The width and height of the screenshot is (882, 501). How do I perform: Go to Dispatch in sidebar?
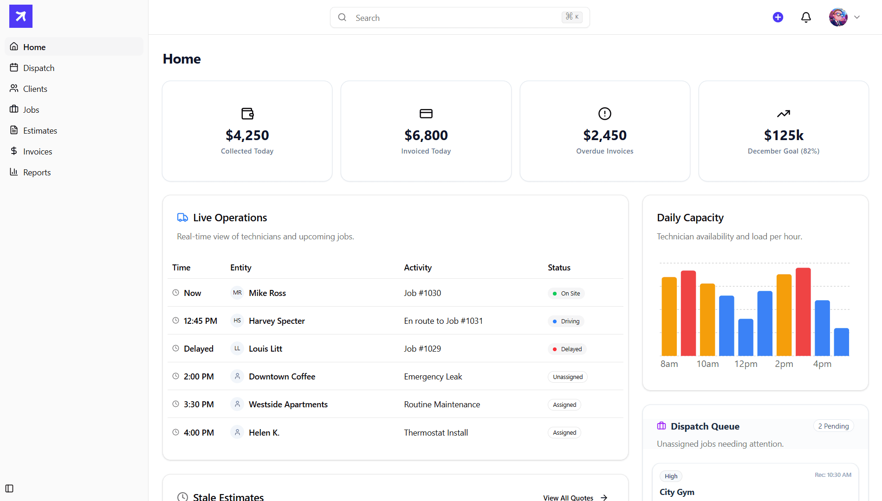click(x=39, y=68)
